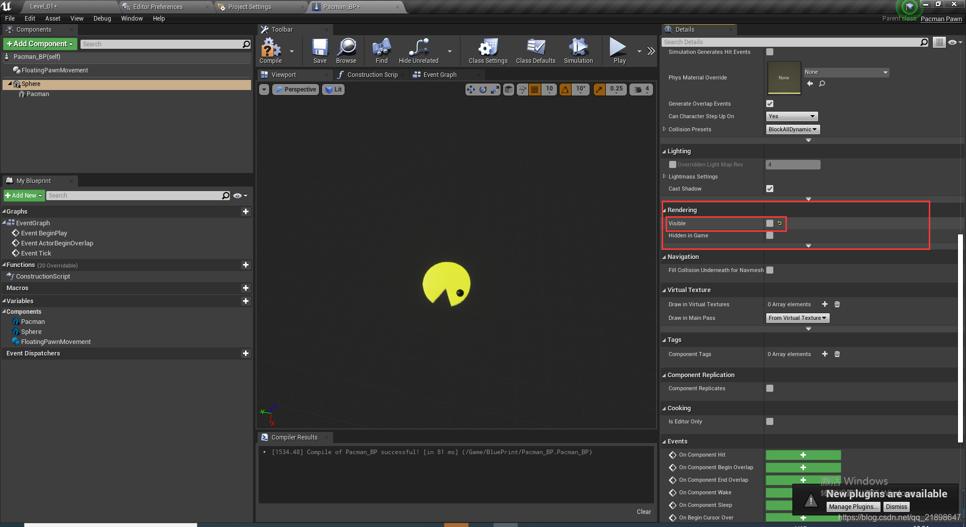
Task: Open viewport options dropdown arrow
Action: tap(264, 90)
